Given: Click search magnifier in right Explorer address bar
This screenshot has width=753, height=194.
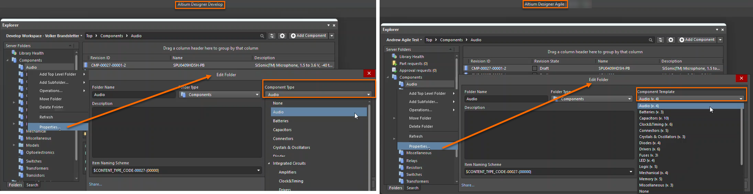Looking at the screenshot, I should [x=651, y=40].
